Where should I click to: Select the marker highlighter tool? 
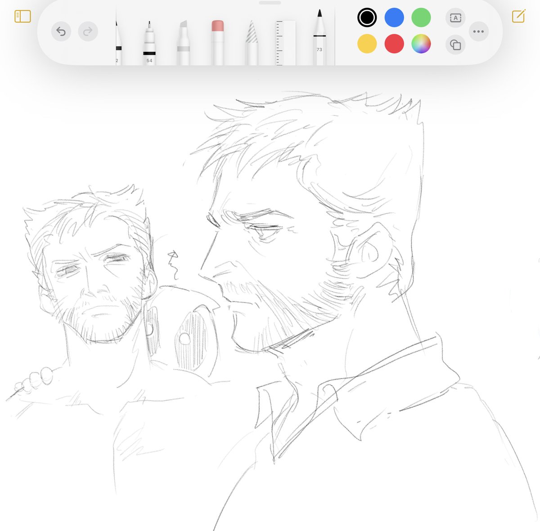(x=183, y=43)
